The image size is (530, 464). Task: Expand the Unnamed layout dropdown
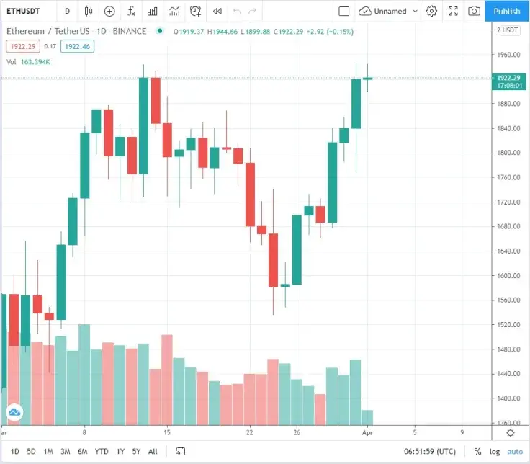(x=415, y=11)
